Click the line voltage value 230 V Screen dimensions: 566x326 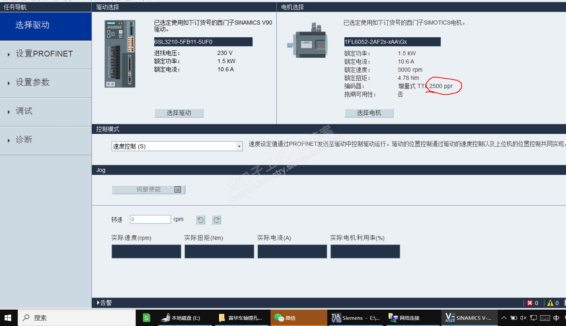coord(225,53)
